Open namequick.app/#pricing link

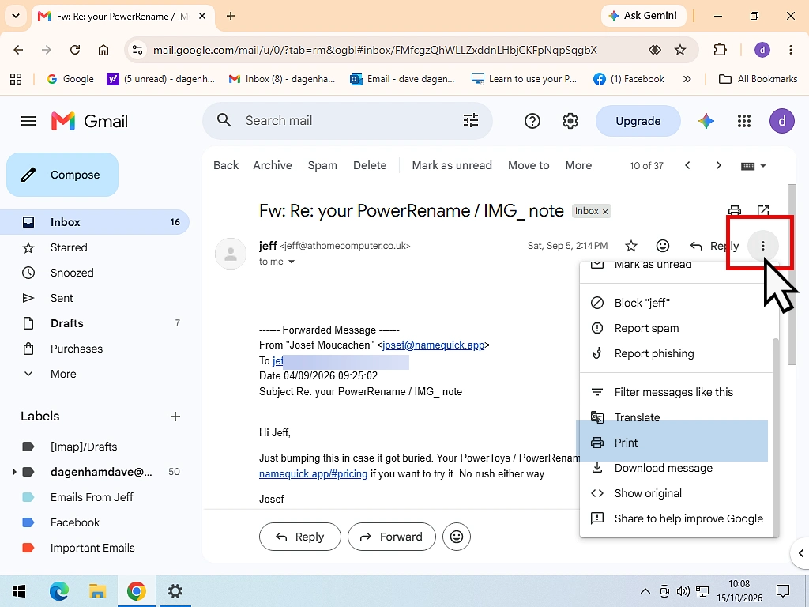313,474
